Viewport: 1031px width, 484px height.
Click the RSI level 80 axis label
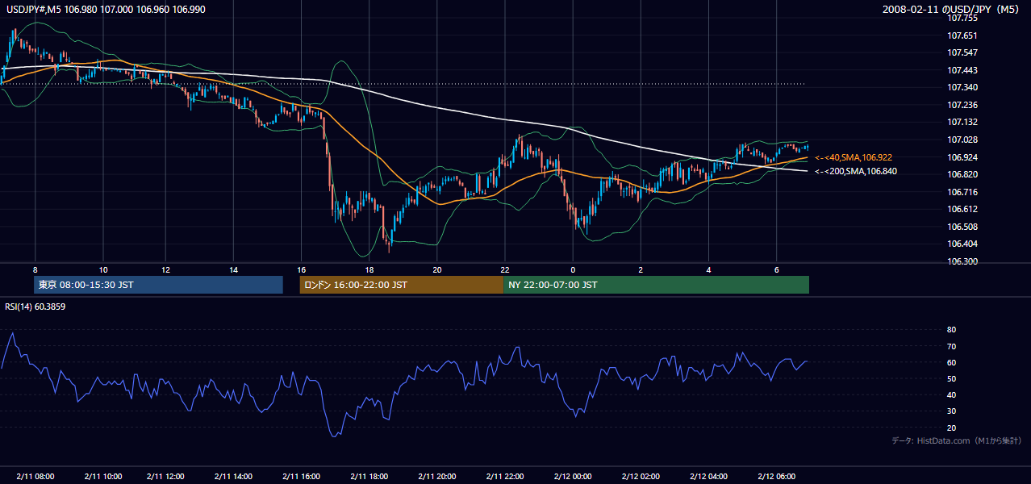pyautogui.click(x=951, y=330)
